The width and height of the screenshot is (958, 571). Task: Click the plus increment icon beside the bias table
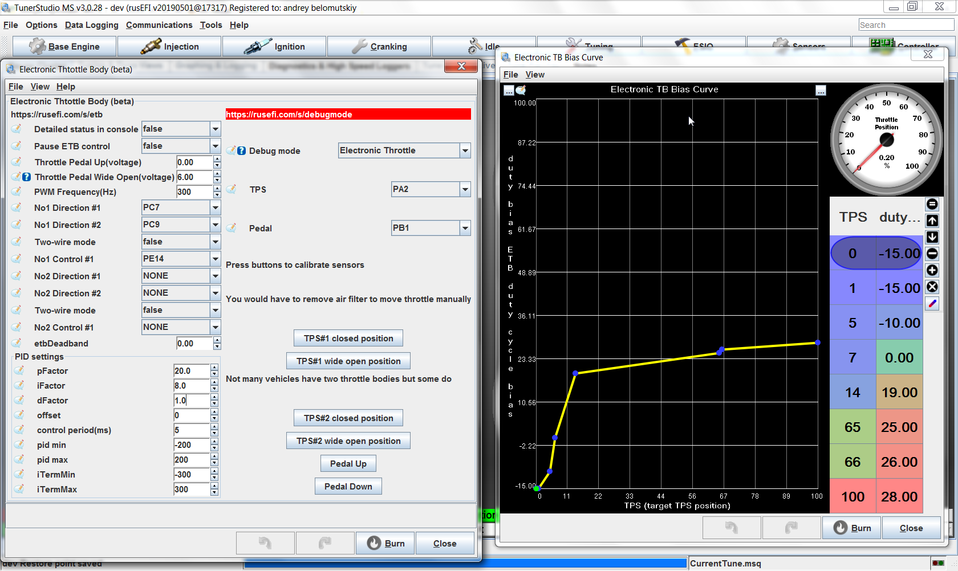click(932, 270)
